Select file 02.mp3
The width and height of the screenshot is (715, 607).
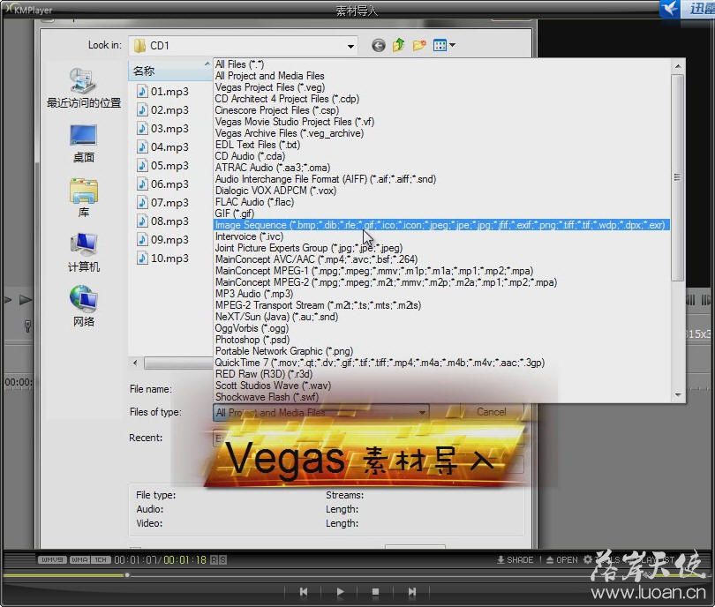pos(162,109)
